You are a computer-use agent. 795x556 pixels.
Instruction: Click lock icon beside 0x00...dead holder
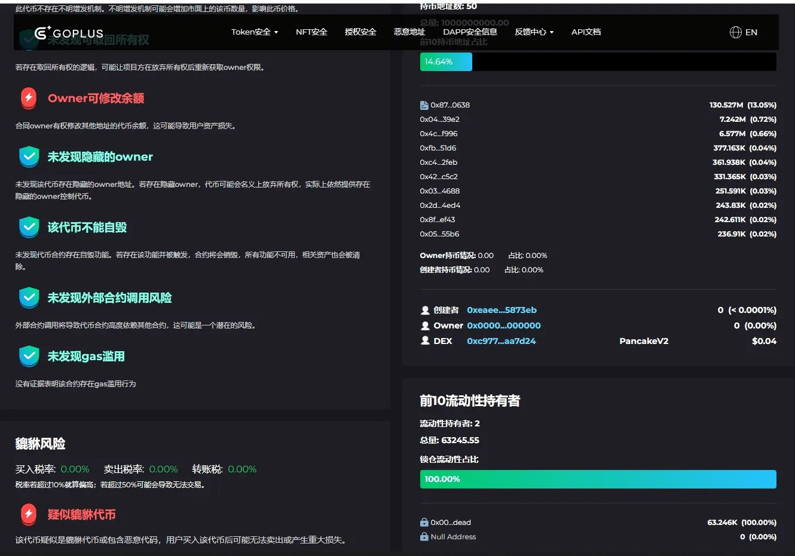click(424, 523)
